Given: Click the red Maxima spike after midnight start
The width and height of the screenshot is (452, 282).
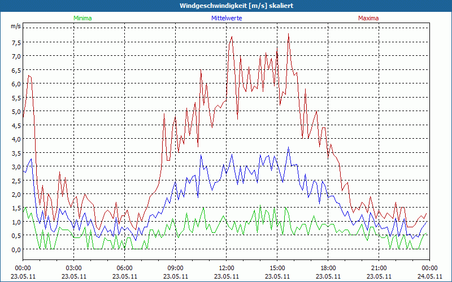Looking at the screenshot, I should click(x=29, y=76).
